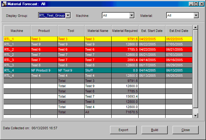206x140 pixels.
Task: Click the Close button
Action: [x=185, y=130]
